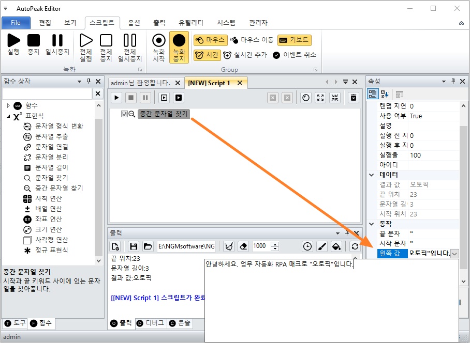This screenshot has height=343, width=470.
Task: Switch to admin님 환영합니다 document tab
Action: coord(140,83)
